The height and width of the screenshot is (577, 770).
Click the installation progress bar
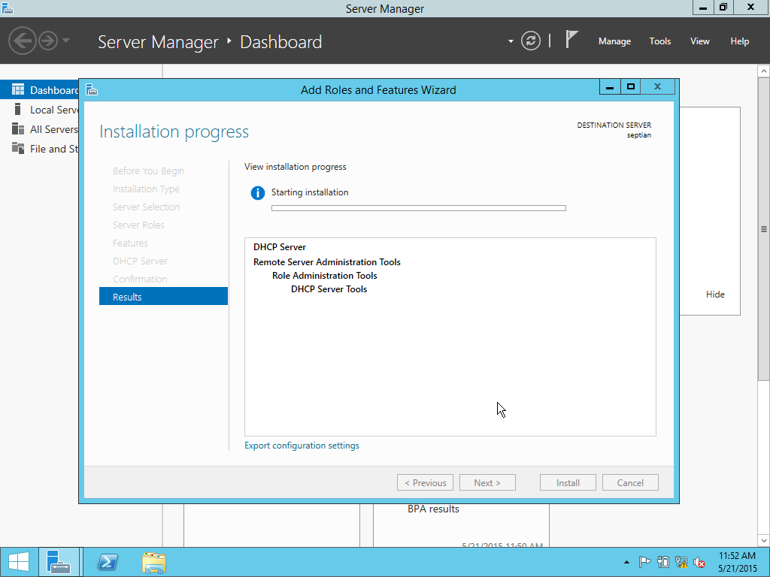tap(419, 208)
